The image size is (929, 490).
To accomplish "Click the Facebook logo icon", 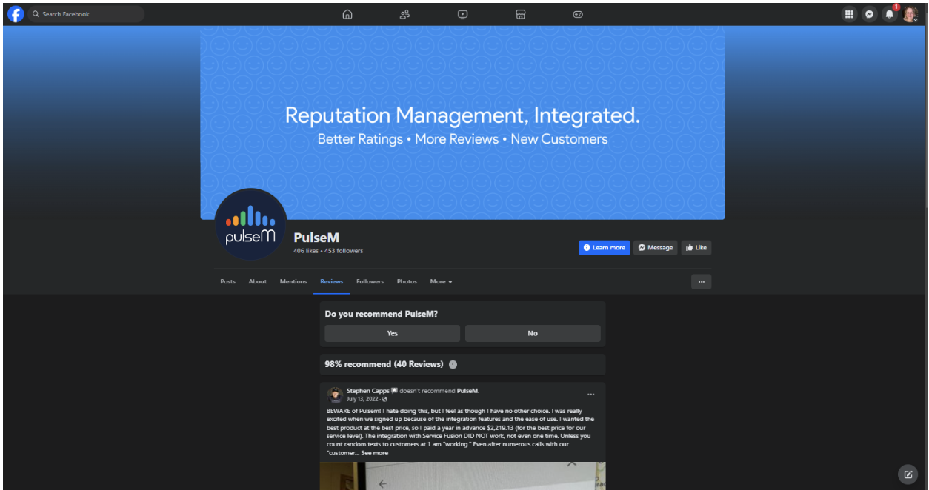I will click(x=16, y=14).
